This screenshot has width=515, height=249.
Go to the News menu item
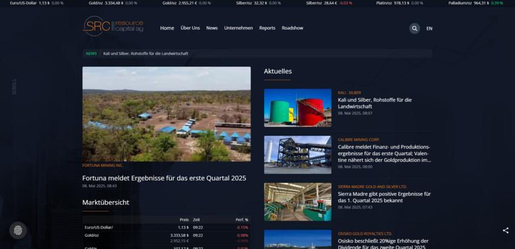click(x=212, y=28)
